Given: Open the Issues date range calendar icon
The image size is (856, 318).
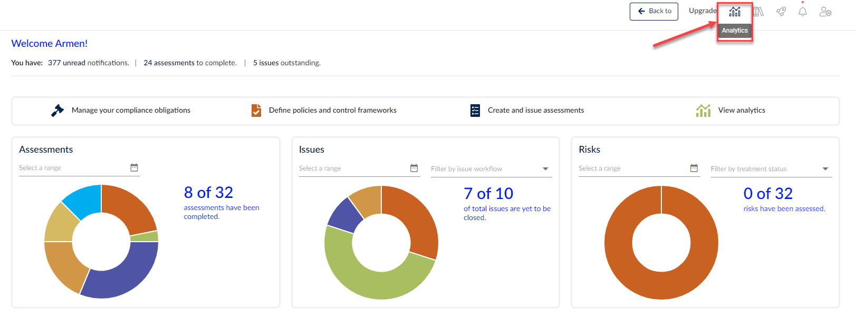Looking at the screenshot, I should [x=414, y=168].
